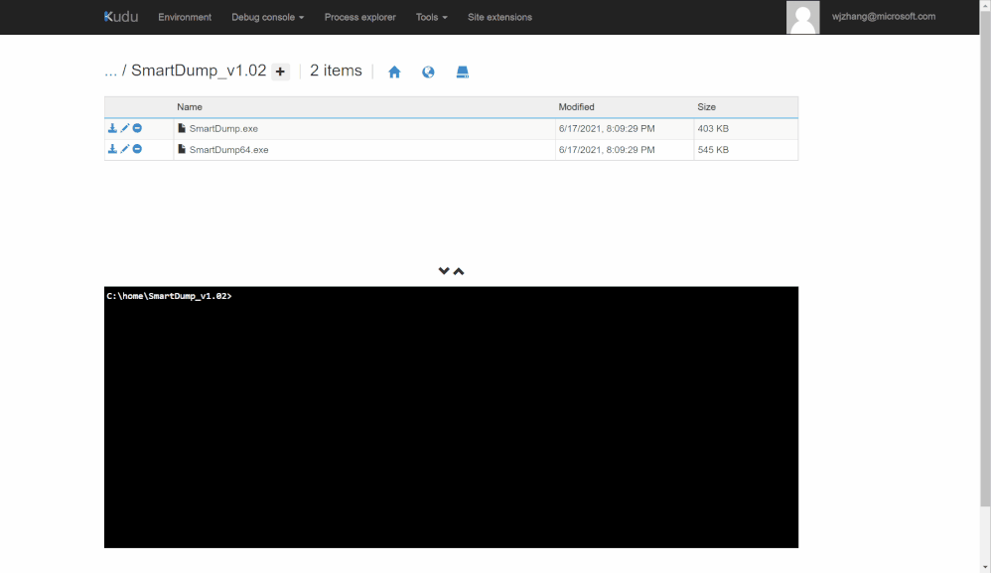The image size is (991, 573).
Task: Delete SmartDump64.exe with minus icon
Action: (x=137, y=149)
